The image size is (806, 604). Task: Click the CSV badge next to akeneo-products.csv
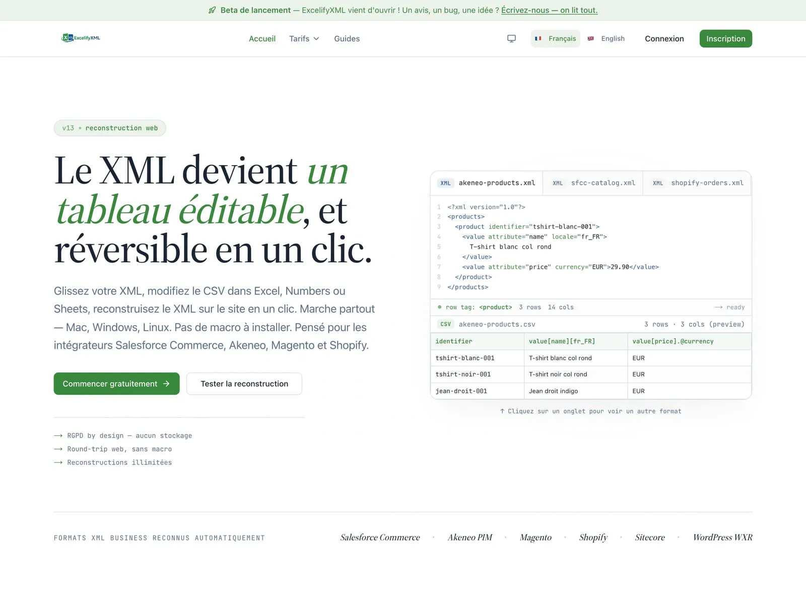click(x=445, y=324)
